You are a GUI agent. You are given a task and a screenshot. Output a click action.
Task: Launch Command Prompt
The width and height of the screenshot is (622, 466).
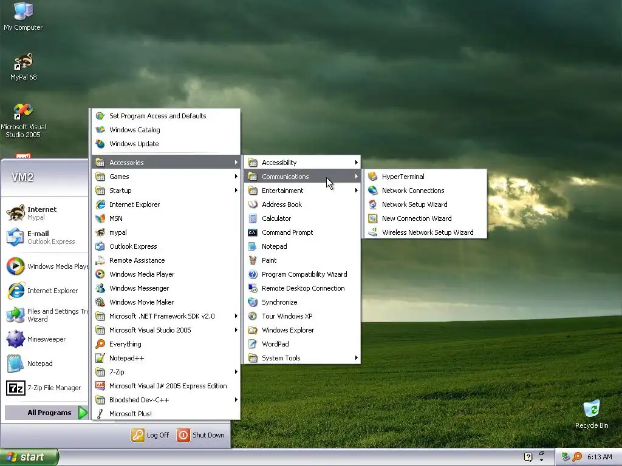tap(302, 232)
